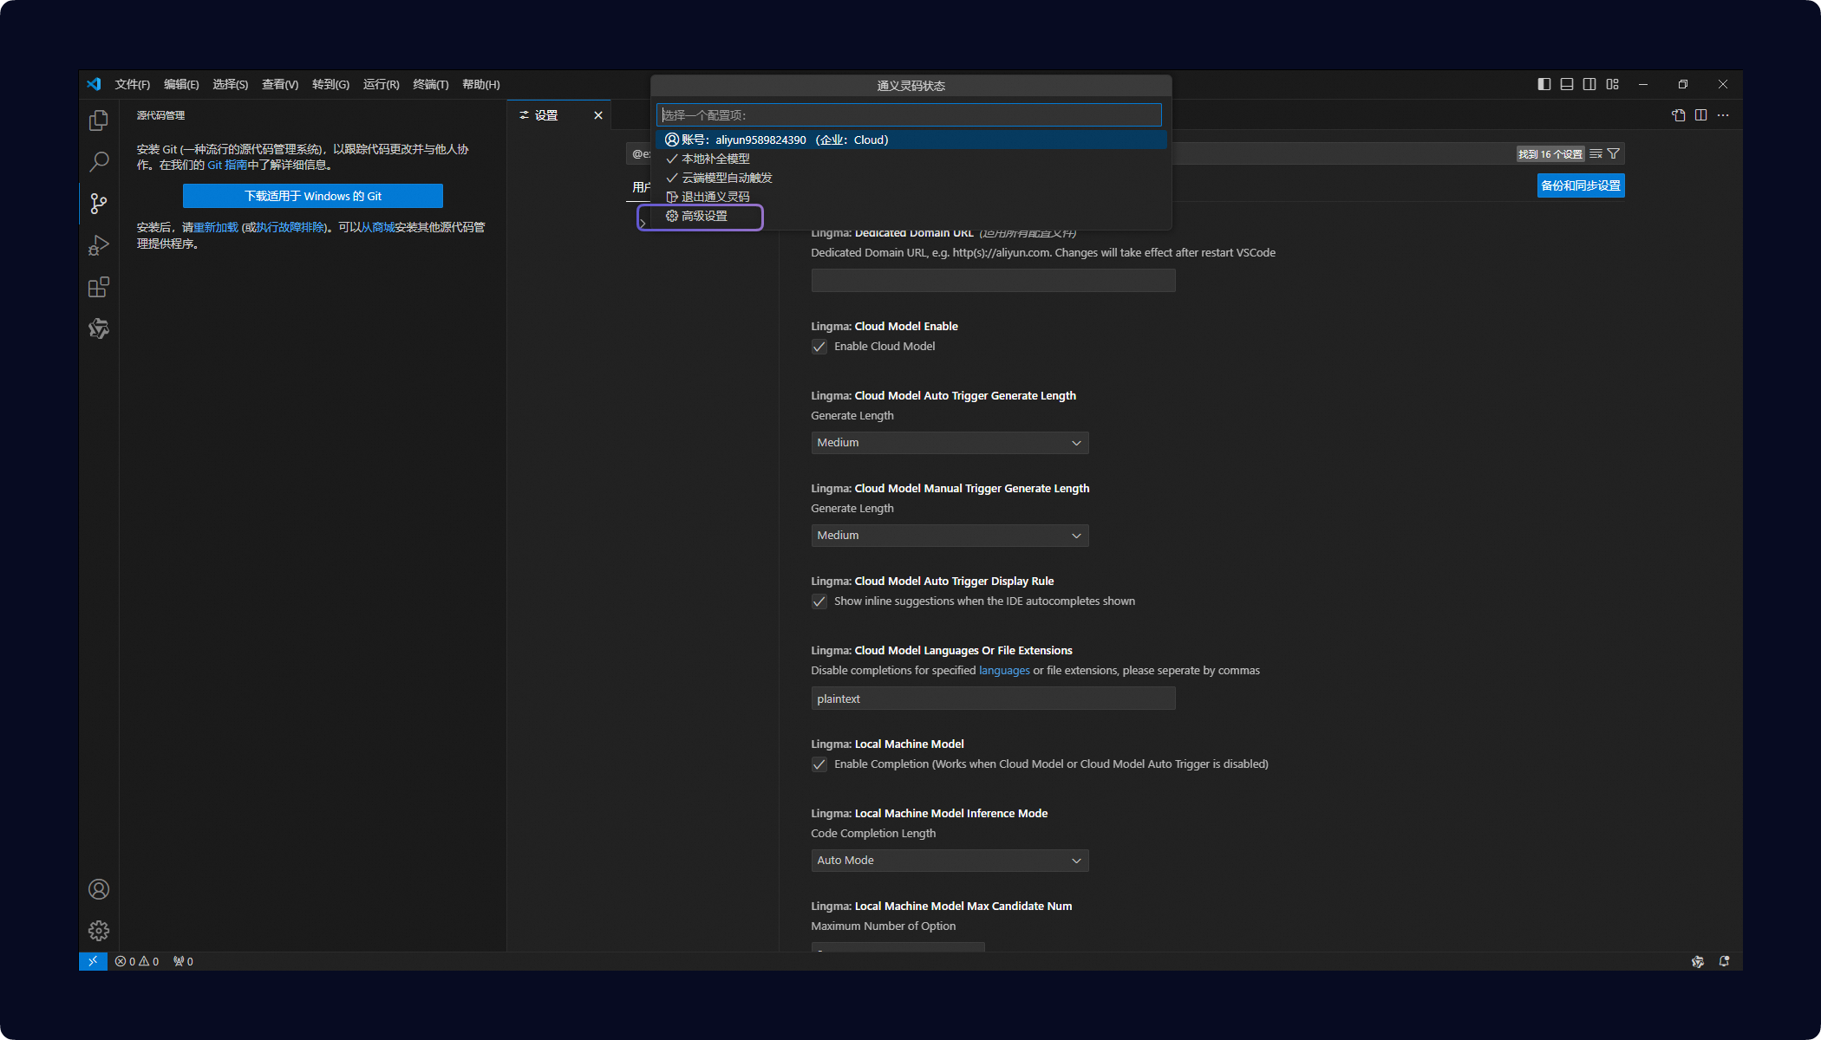Select the 设置 editor tab

click(x=559, y=115)
